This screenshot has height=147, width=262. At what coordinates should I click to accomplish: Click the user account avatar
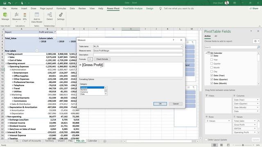tap(227, 3)
